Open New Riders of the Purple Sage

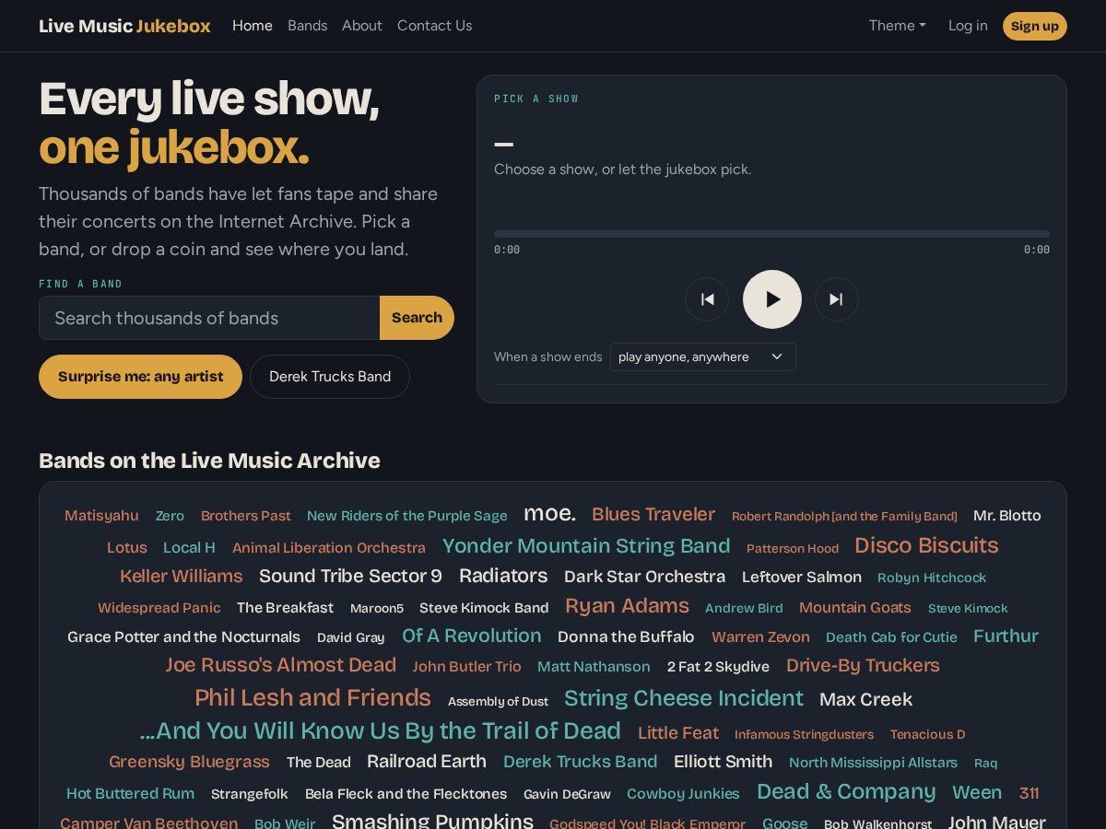(407, 516)
